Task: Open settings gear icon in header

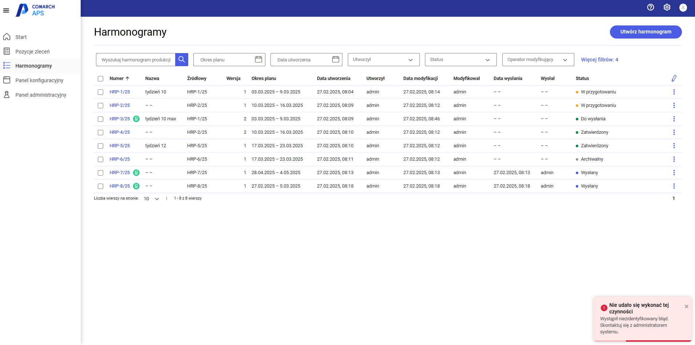Action: tap(667, 7)
